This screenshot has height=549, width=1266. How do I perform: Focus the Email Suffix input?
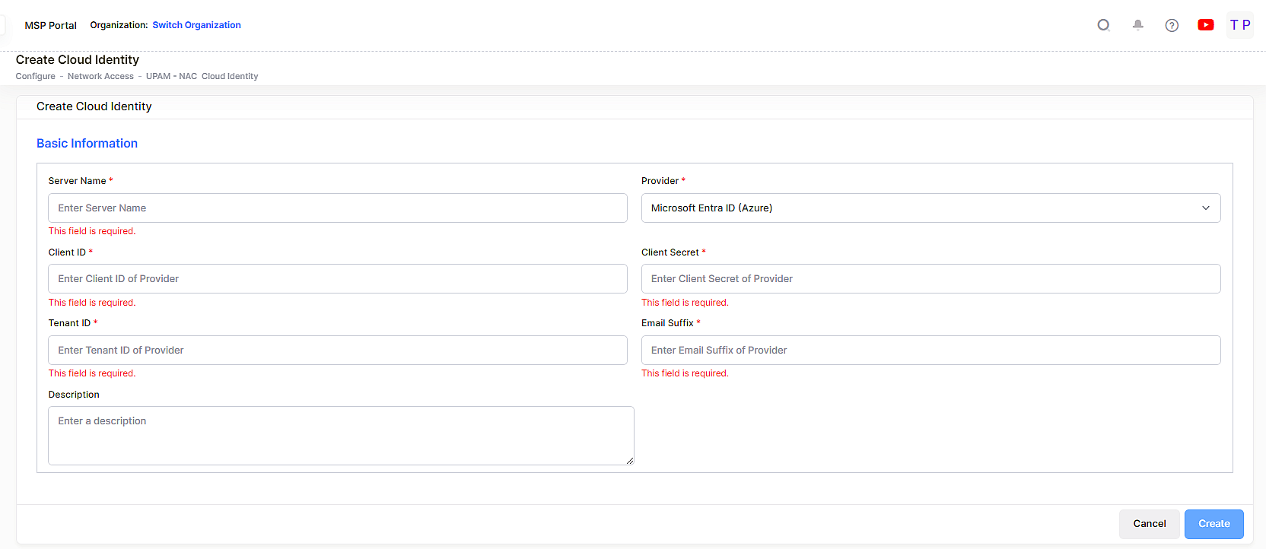tap(930, 350)
